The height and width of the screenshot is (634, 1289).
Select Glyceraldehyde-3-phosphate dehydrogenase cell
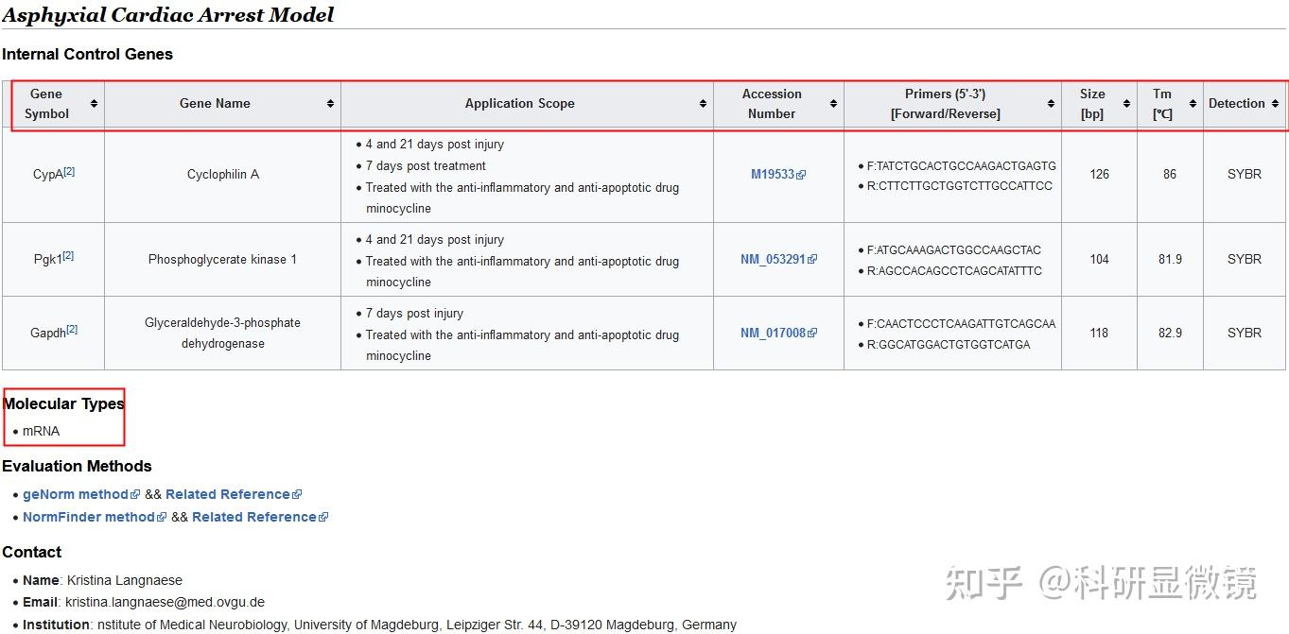click(x=222, y=333)
